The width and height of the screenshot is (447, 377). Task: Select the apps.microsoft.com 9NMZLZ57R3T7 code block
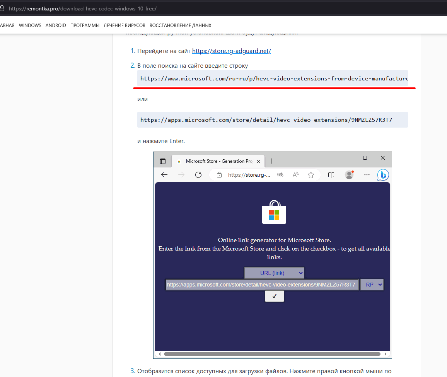(273, 120)
